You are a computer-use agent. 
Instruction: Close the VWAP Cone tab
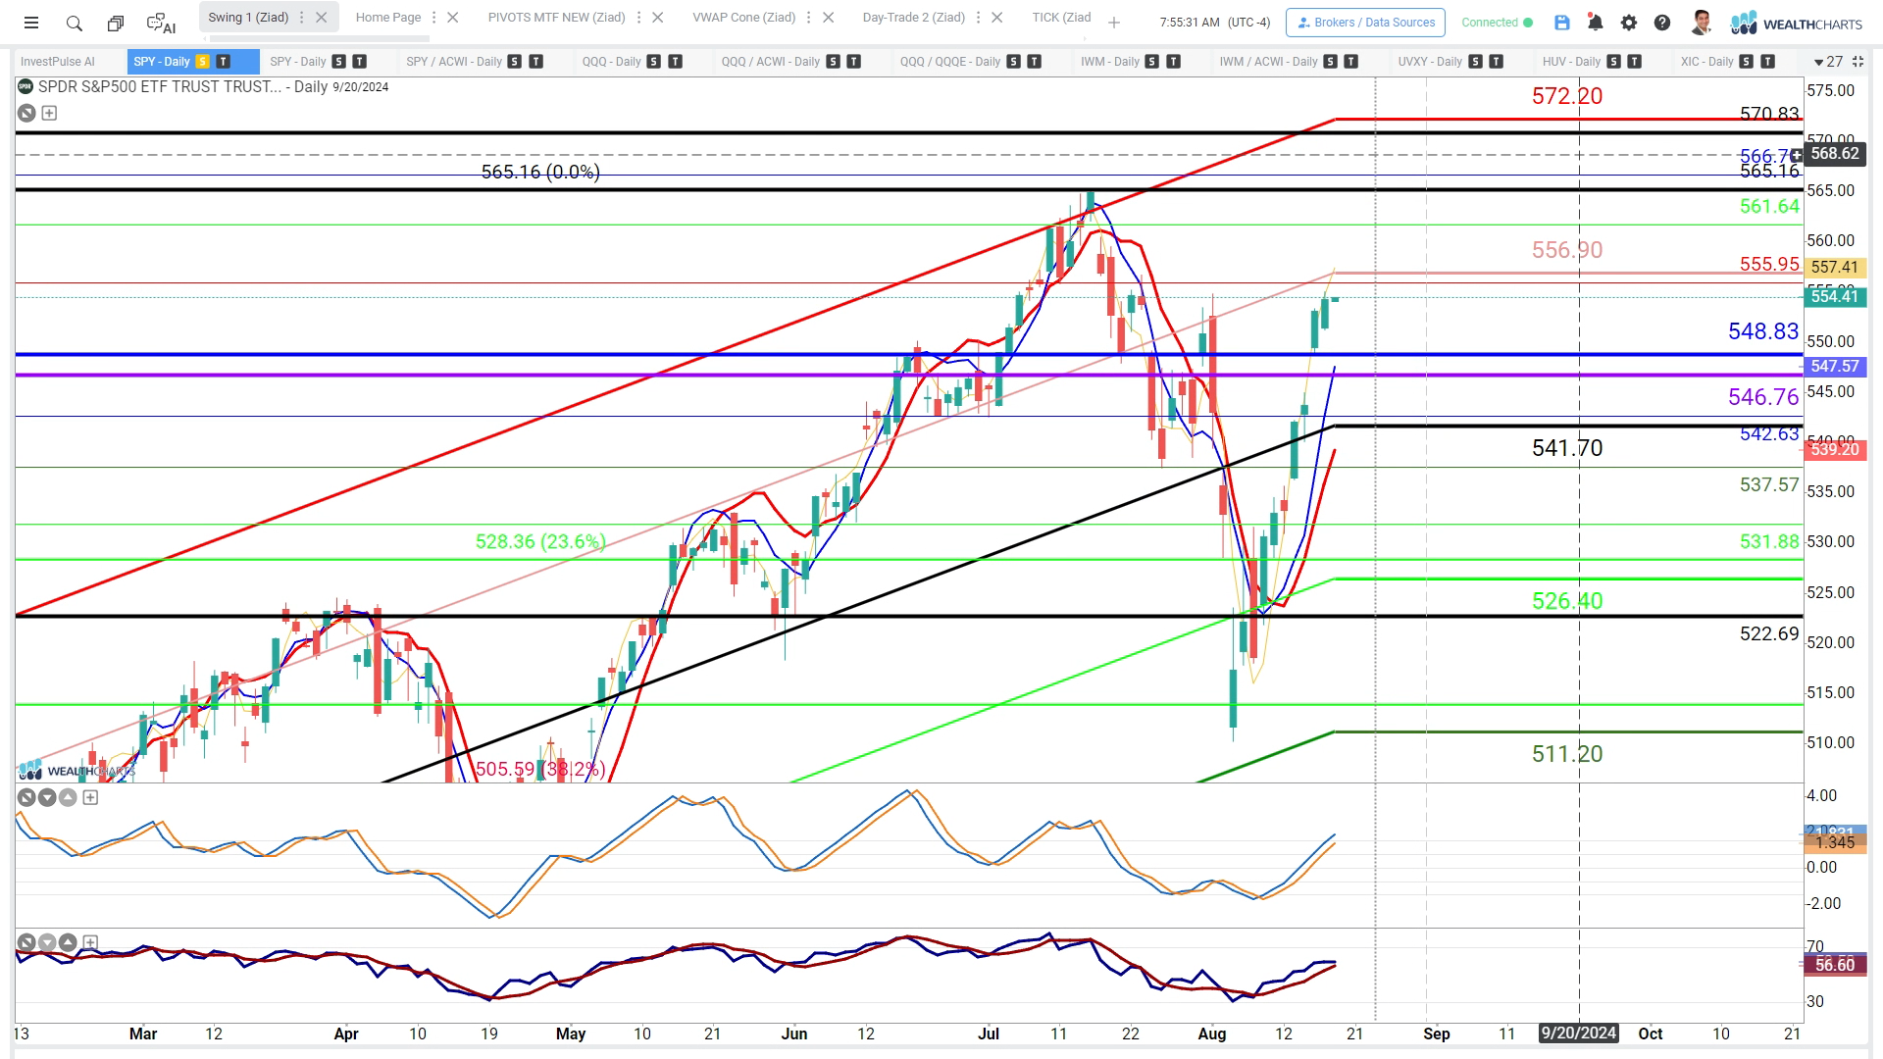828,18
